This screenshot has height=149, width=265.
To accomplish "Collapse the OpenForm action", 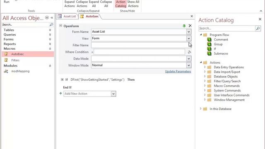I will (61, 26).
